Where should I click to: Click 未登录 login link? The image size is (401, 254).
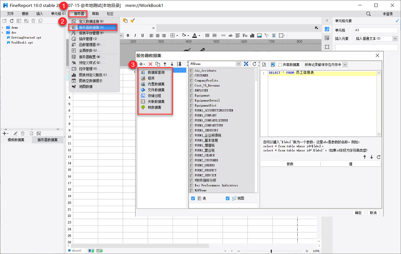[388, 14]
